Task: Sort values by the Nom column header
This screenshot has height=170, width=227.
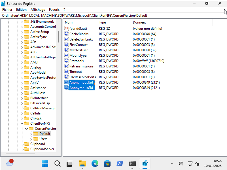Action: (80, 22)
